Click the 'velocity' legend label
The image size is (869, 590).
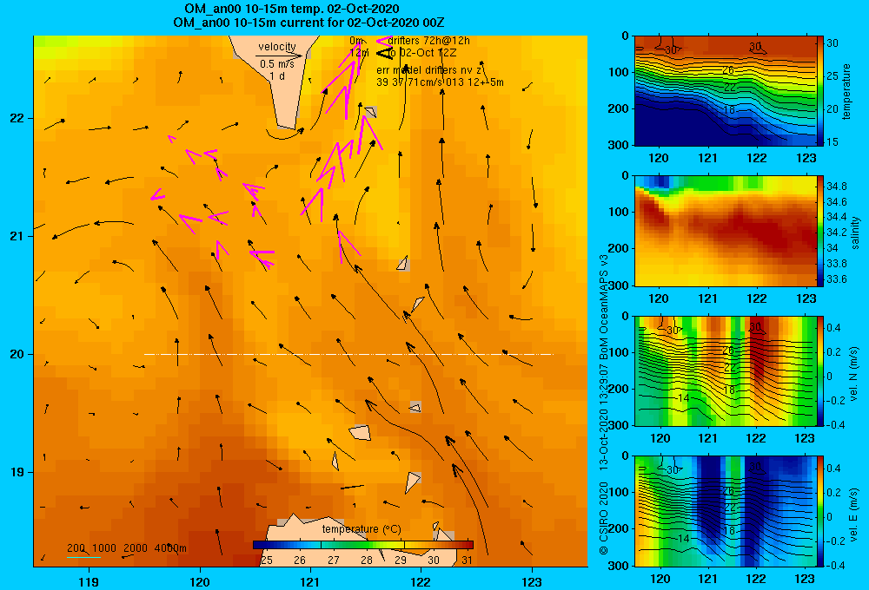point(277,47)
